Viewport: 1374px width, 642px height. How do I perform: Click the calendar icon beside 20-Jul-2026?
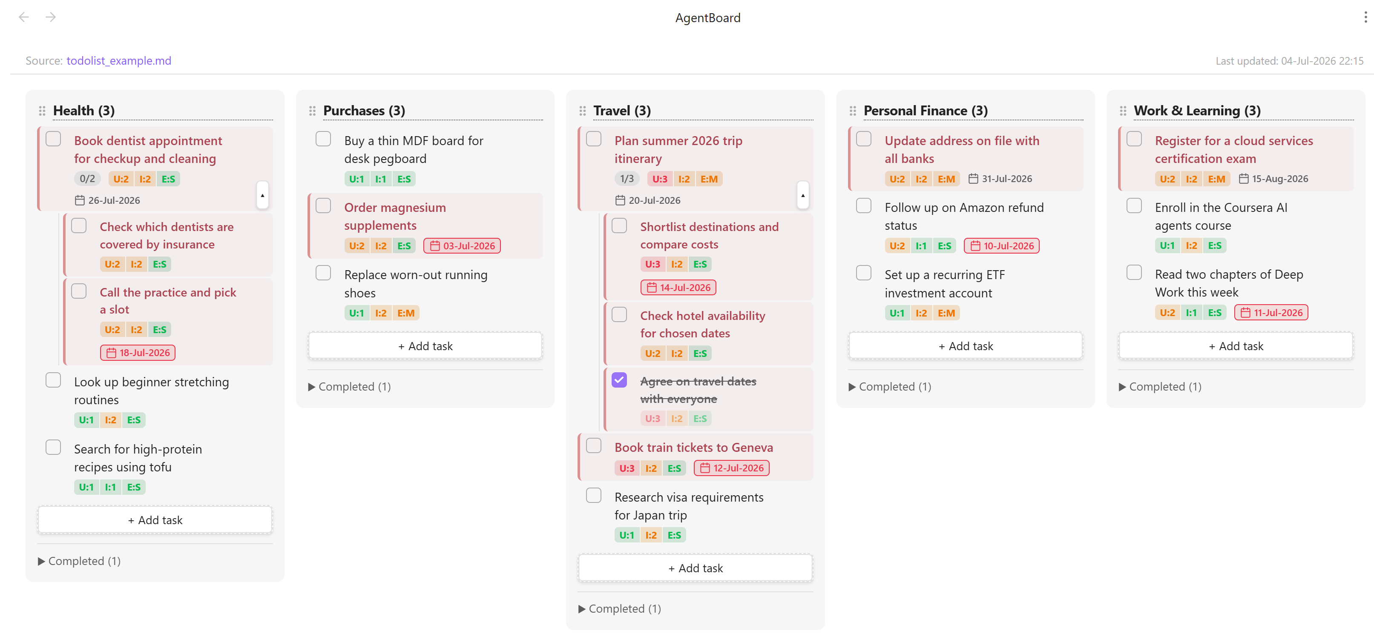[620, 200]
